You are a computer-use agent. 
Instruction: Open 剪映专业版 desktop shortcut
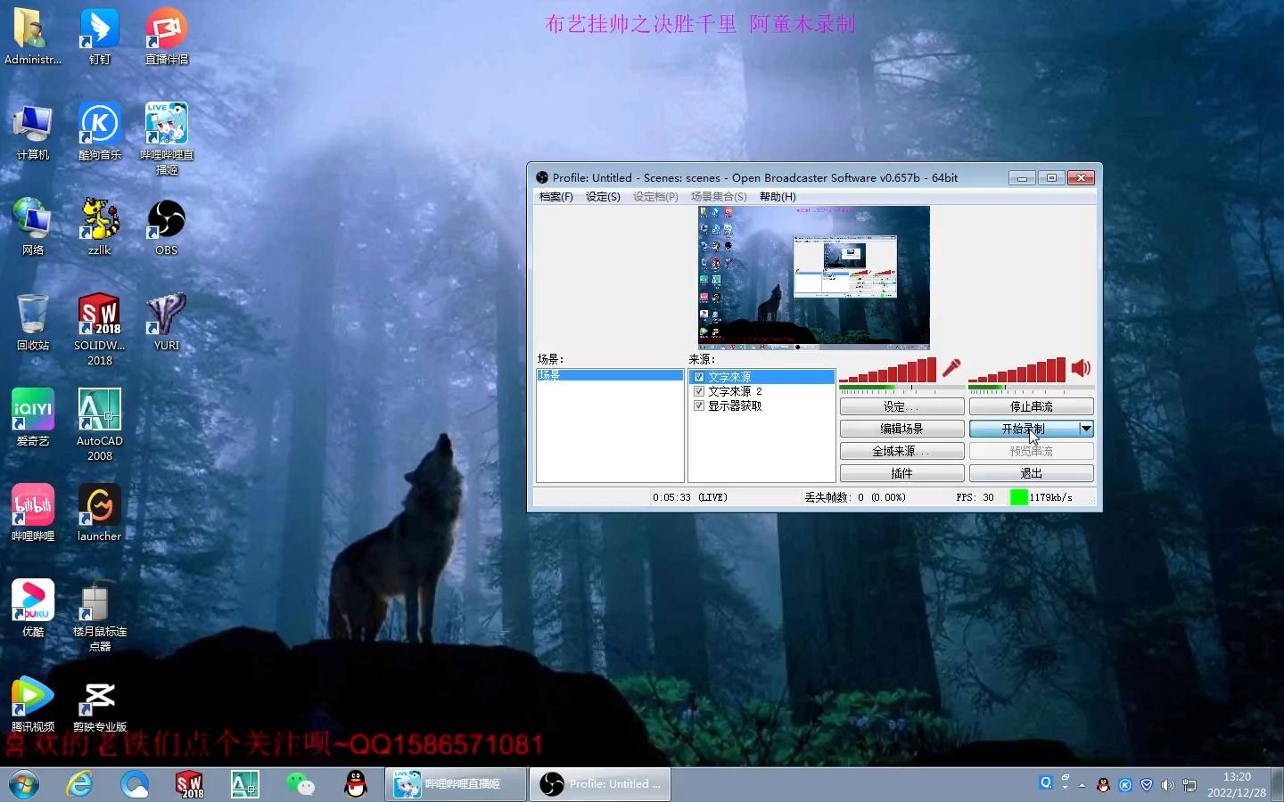coord(100,705)
